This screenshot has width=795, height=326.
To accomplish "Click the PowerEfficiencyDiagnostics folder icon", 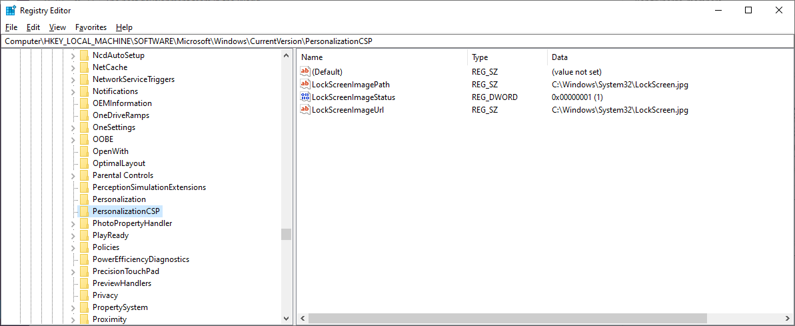I will (84, 259).
